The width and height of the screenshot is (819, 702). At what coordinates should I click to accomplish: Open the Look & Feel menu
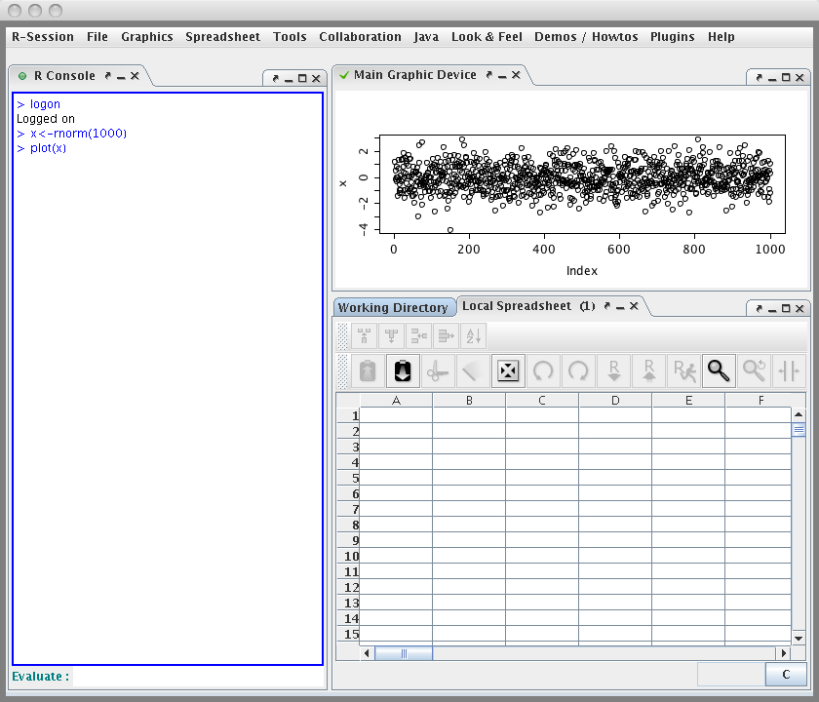coord(486,37)
